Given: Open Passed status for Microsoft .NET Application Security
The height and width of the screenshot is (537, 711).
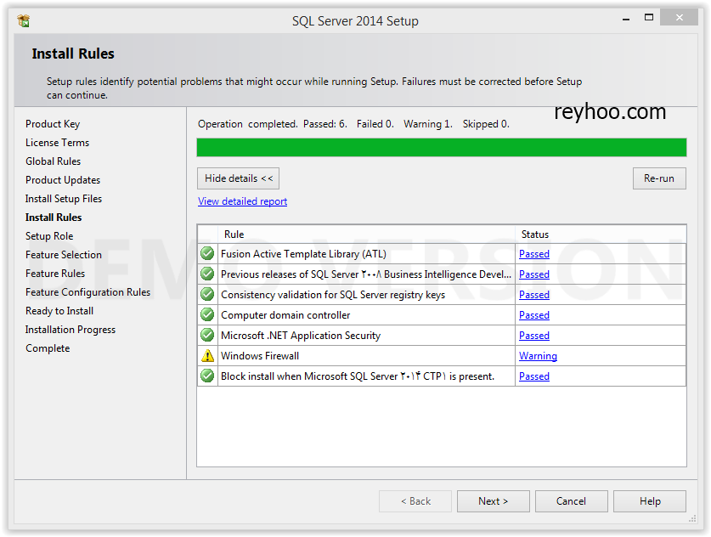Looking at the screenshot, I should click(x=534, y=336).
